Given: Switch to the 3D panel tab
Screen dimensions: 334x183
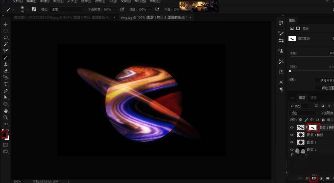Looking at the screenshot, I should point(292,98).
